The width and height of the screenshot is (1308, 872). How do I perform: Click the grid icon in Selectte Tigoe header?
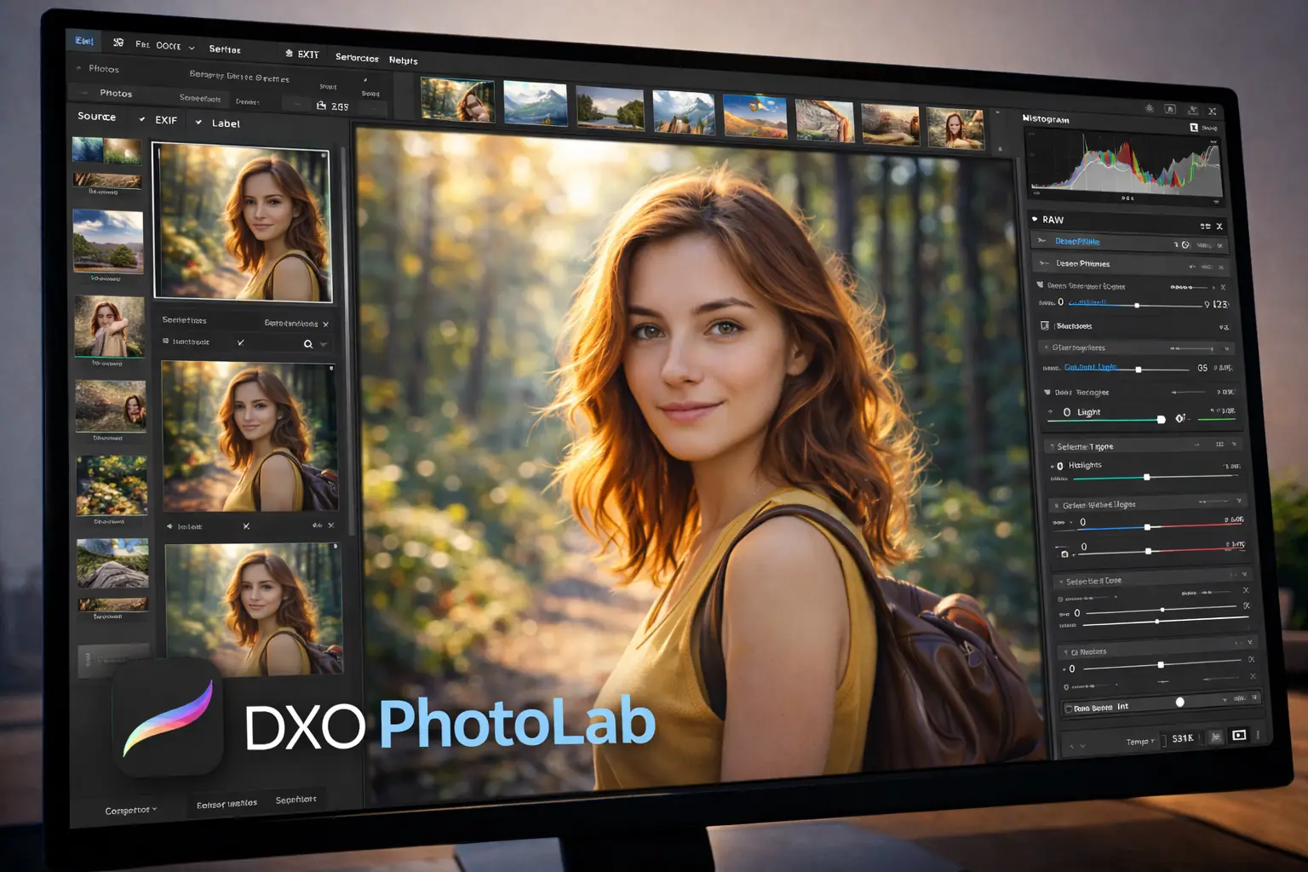point(1219,445)
